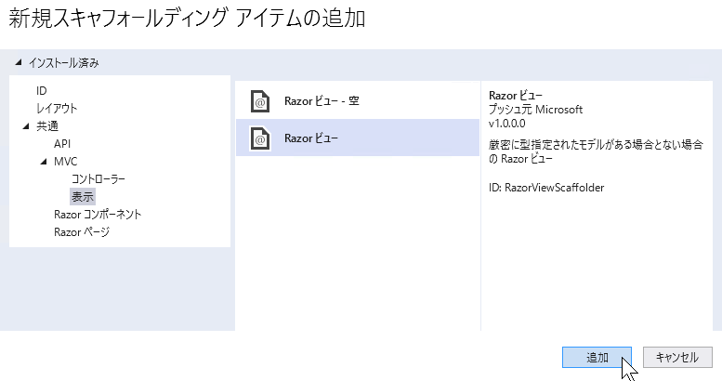
Task: Collapse the 共通 tree node arrow
Action: (26, 125)
